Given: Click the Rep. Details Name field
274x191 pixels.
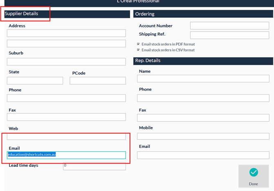Looking at the screenshot, I should click(x=203, y=79).
